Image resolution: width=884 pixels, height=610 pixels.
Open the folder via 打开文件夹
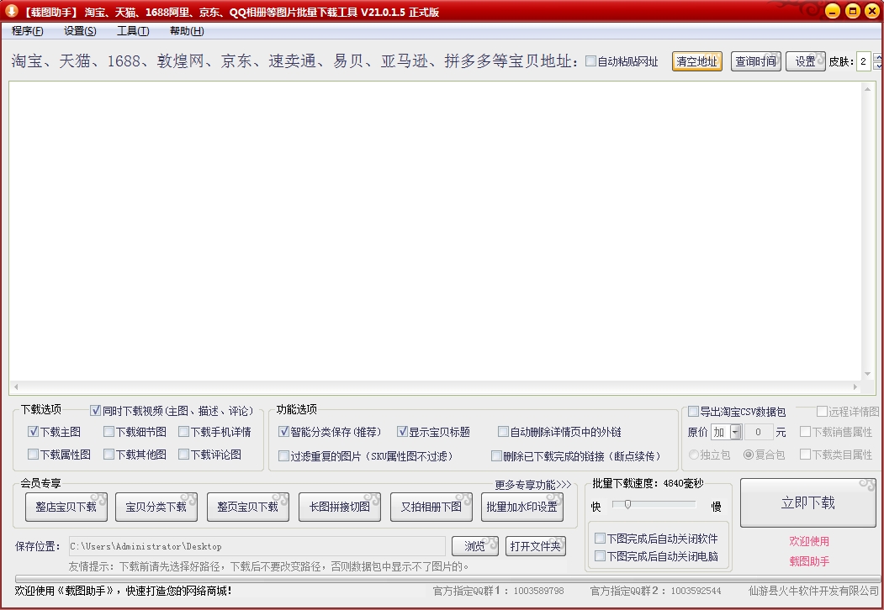coord(536,545)
